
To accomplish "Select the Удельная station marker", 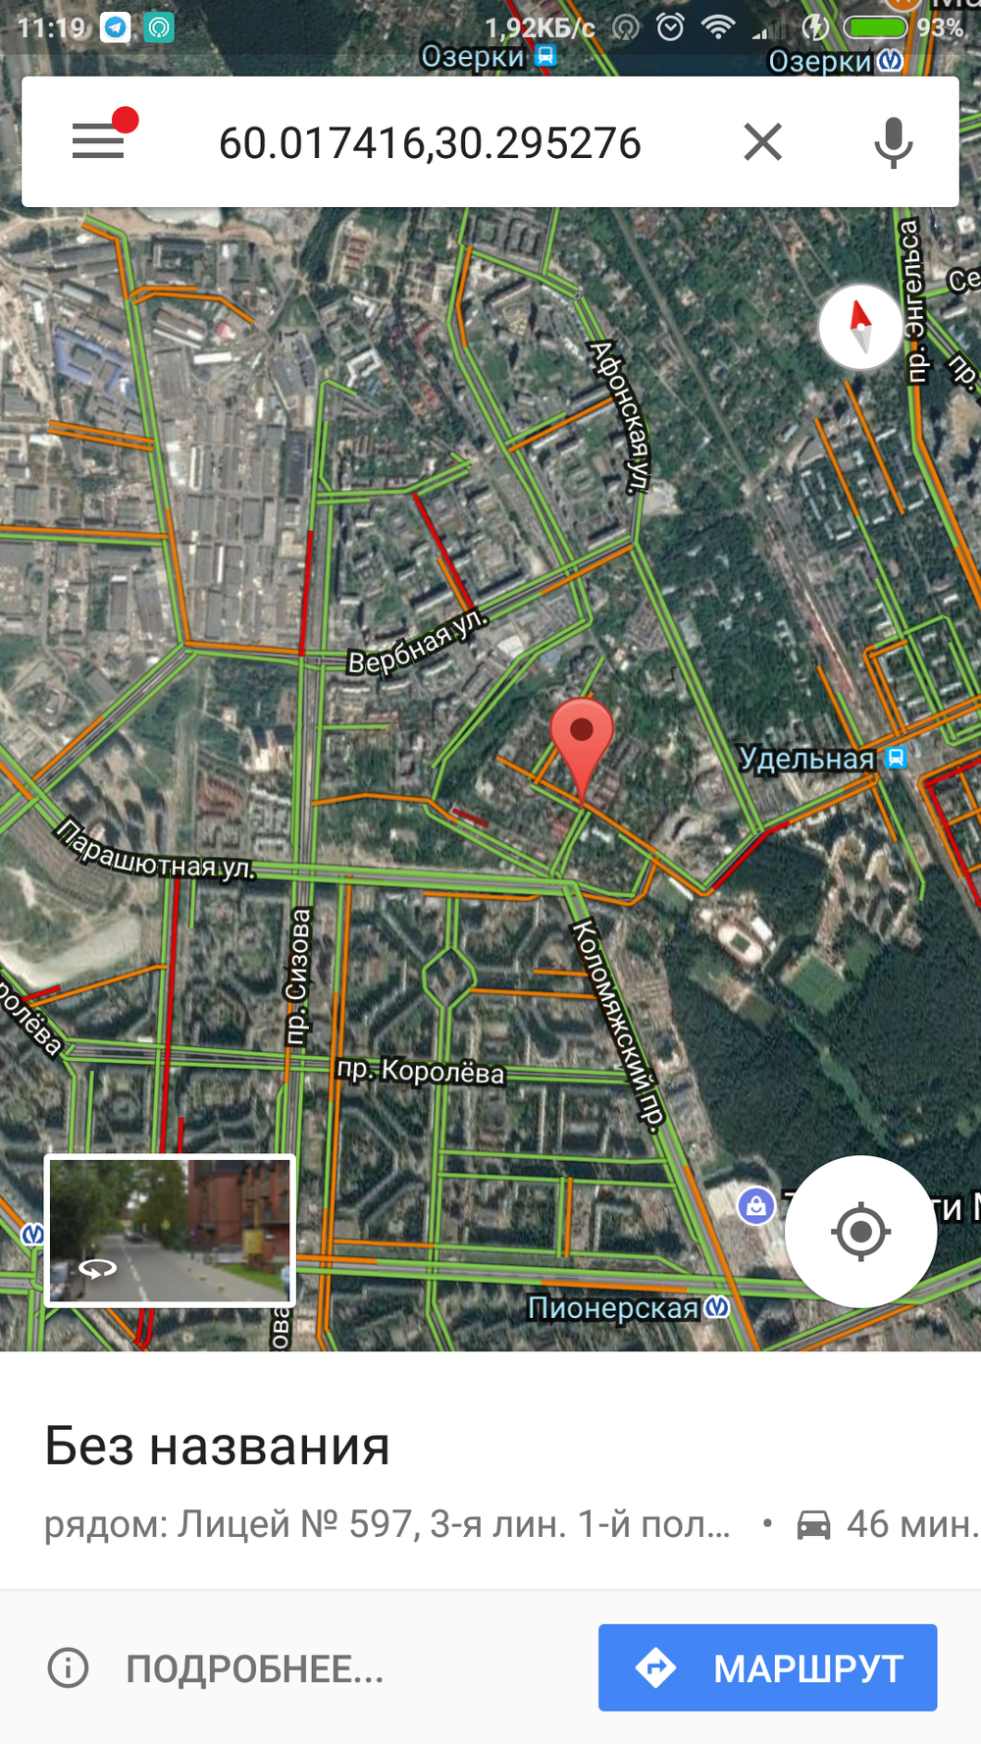I will [896, 758].
